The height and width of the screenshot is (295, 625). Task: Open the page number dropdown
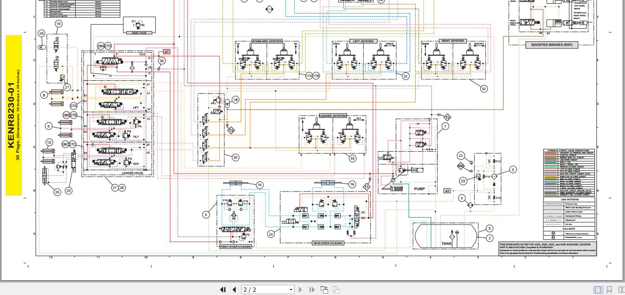coord(291,289)
